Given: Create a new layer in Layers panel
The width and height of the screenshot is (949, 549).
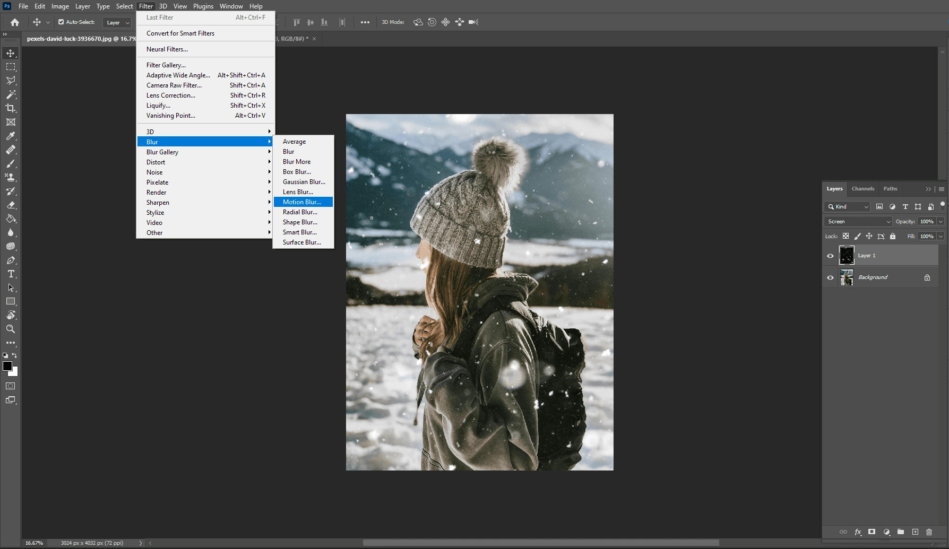Looking at the screenshot, I should point(915,531).
